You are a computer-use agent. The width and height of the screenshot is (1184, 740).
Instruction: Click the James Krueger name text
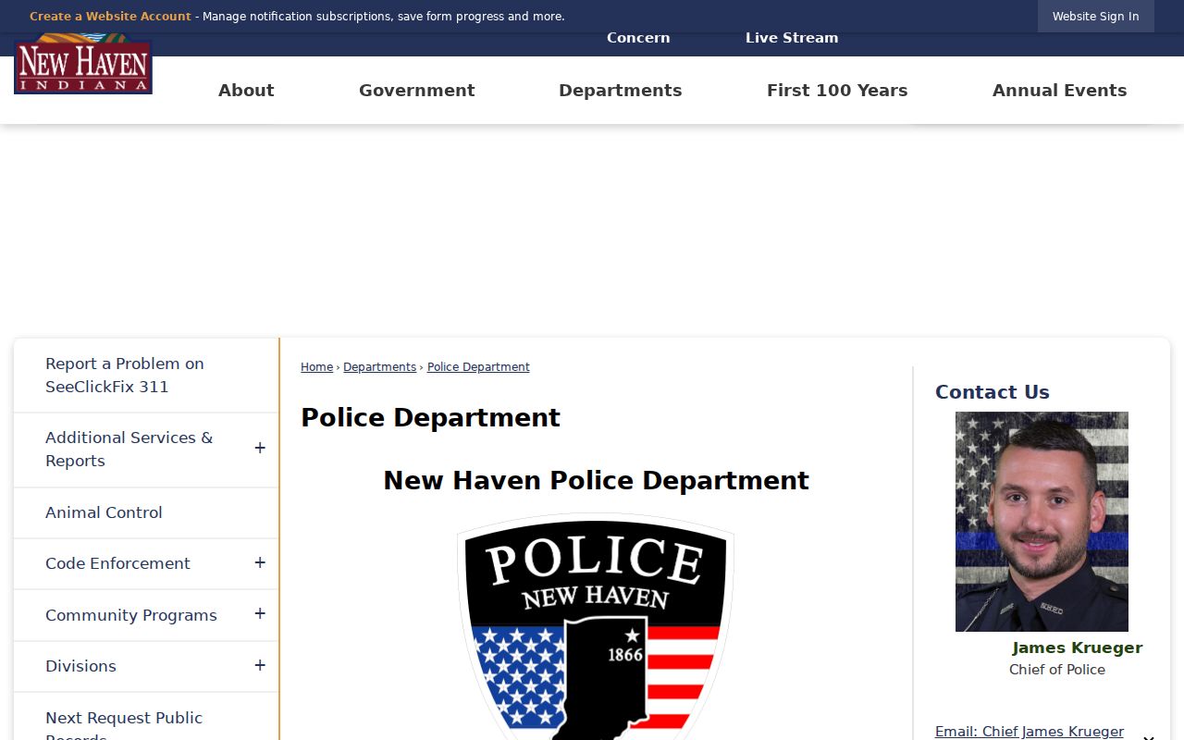tap(1077, 647)
